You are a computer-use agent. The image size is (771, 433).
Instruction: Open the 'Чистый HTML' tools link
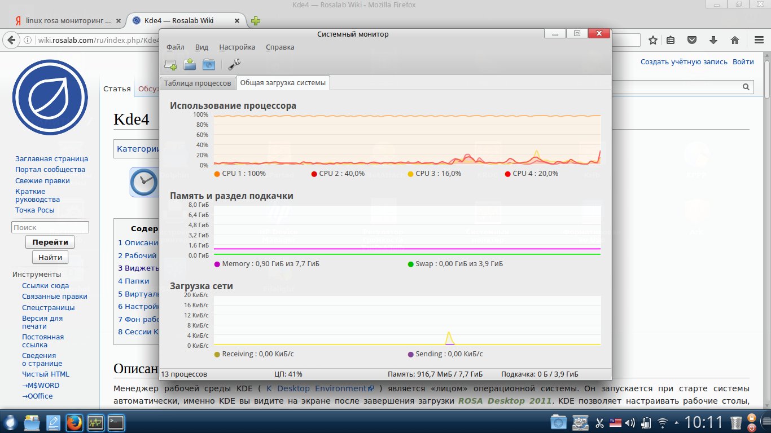tap(46, 374)
